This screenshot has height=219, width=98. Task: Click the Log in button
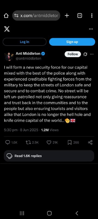[24, 42]
